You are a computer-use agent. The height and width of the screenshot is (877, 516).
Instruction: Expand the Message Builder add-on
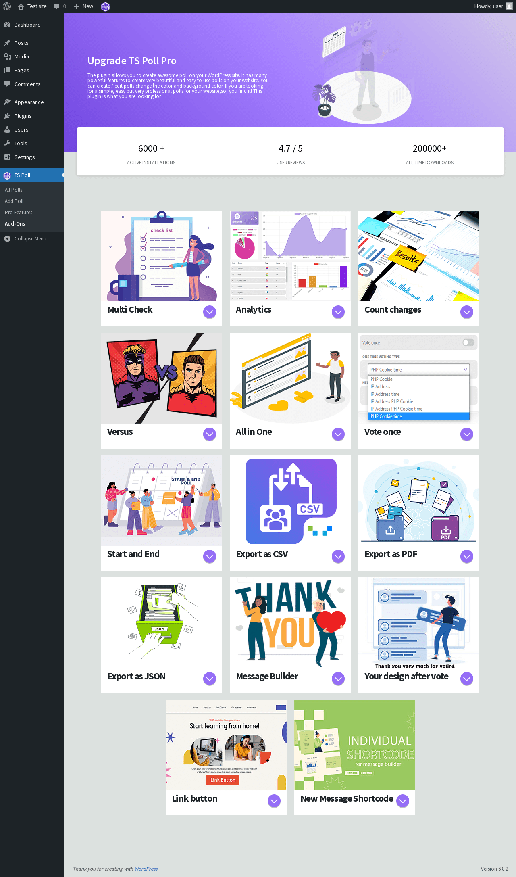point(338,679)
